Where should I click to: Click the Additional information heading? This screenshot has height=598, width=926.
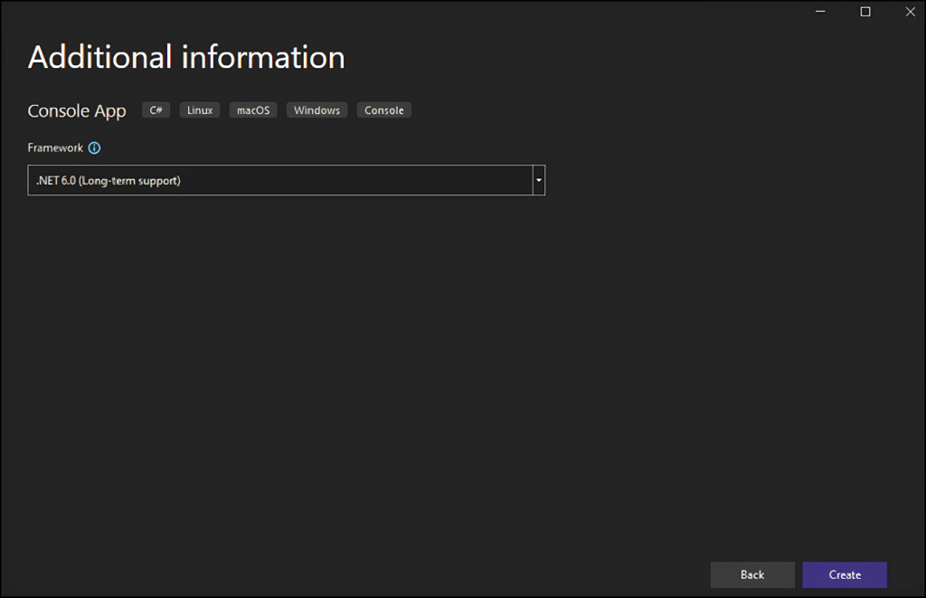pos(185,56)
